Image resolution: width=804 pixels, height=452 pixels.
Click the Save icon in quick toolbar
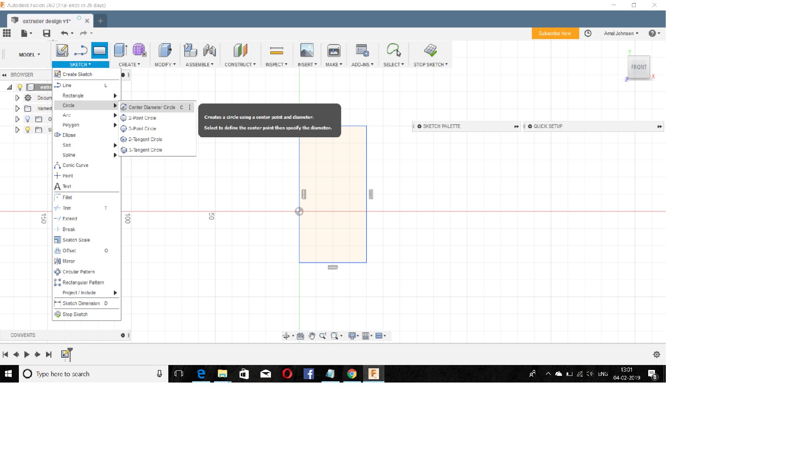tap(46, 33)
